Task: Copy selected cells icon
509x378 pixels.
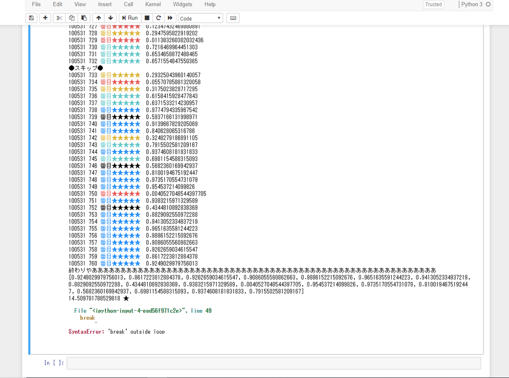Action: 72,18
